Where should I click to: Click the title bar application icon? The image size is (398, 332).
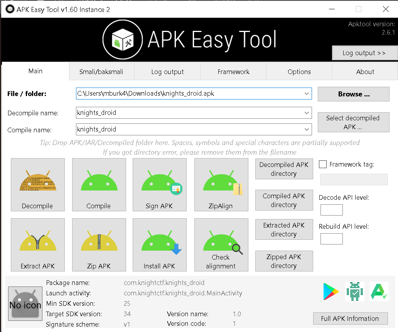pyautogui.click(x=10, y=9)
